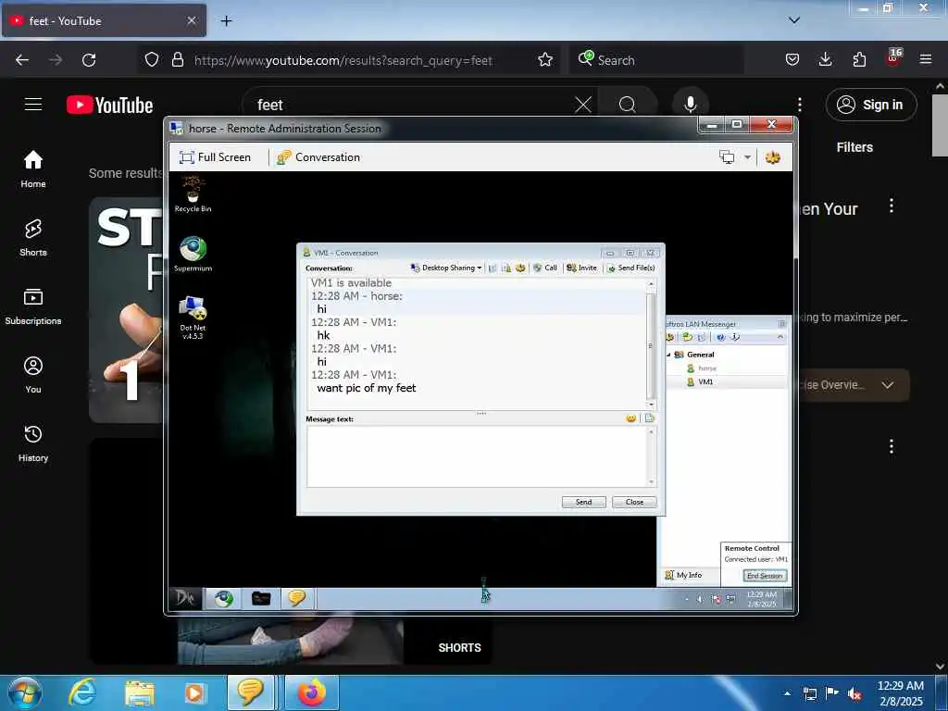
Task: Click the message template icon beside the smiley
Action: tap(649, 418)
